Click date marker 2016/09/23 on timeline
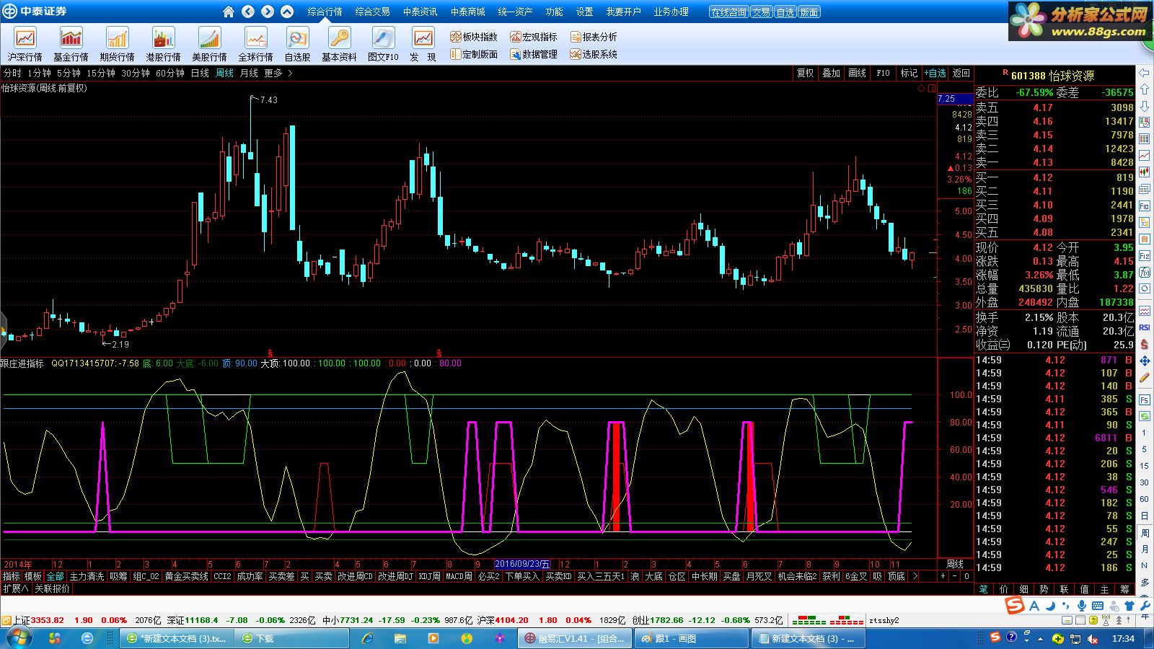 click(522, 564)
